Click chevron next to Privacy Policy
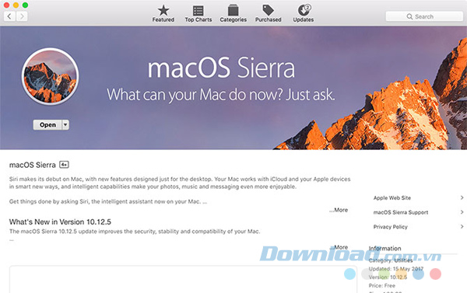 462,227
